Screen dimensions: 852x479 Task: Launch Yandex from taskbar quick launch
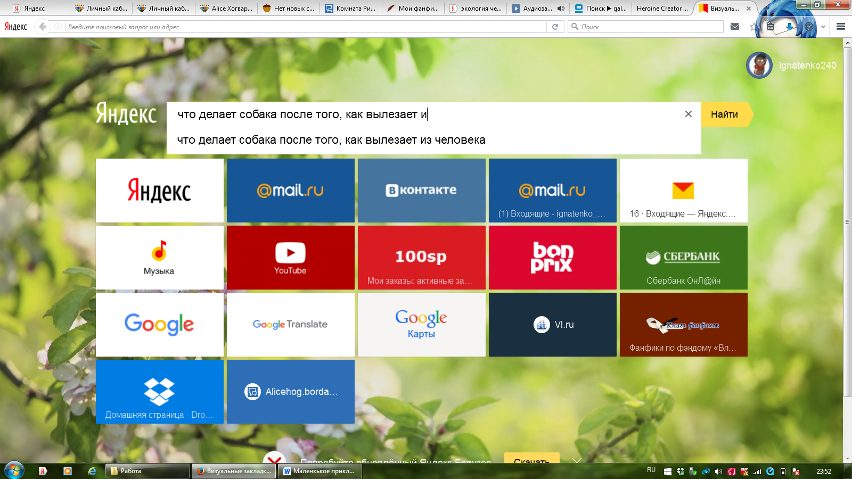43,471
